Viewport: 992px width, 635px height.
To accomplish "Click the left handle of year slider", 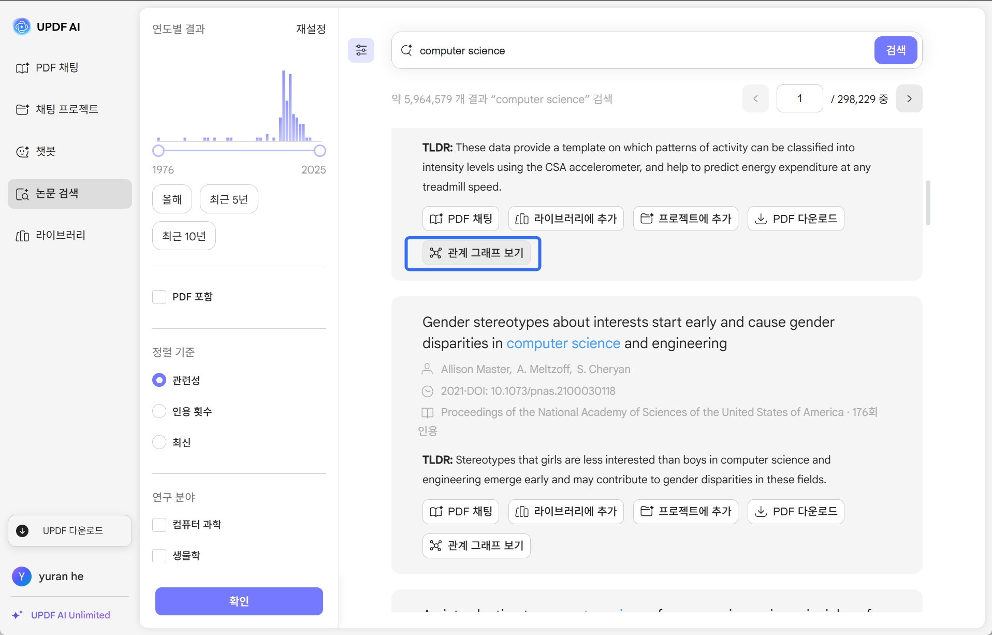I will tap(158, 151).
